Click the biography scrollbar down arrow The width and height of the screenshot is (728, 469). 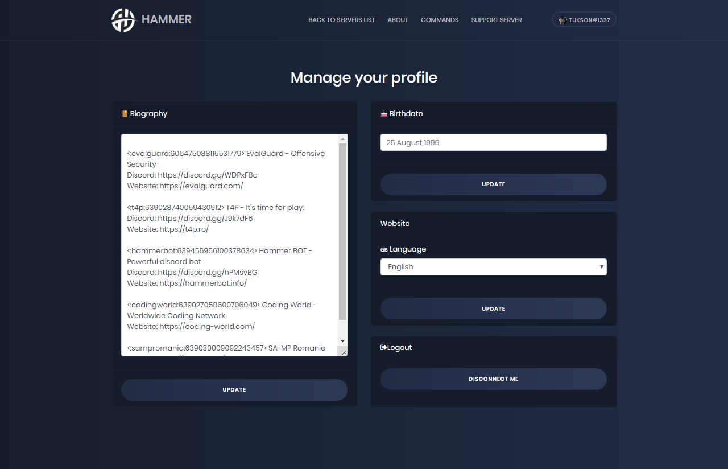[x=342, y=340]
